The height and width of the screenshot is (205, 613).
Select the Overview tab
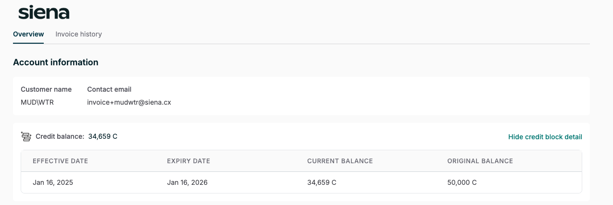(28, 34)
